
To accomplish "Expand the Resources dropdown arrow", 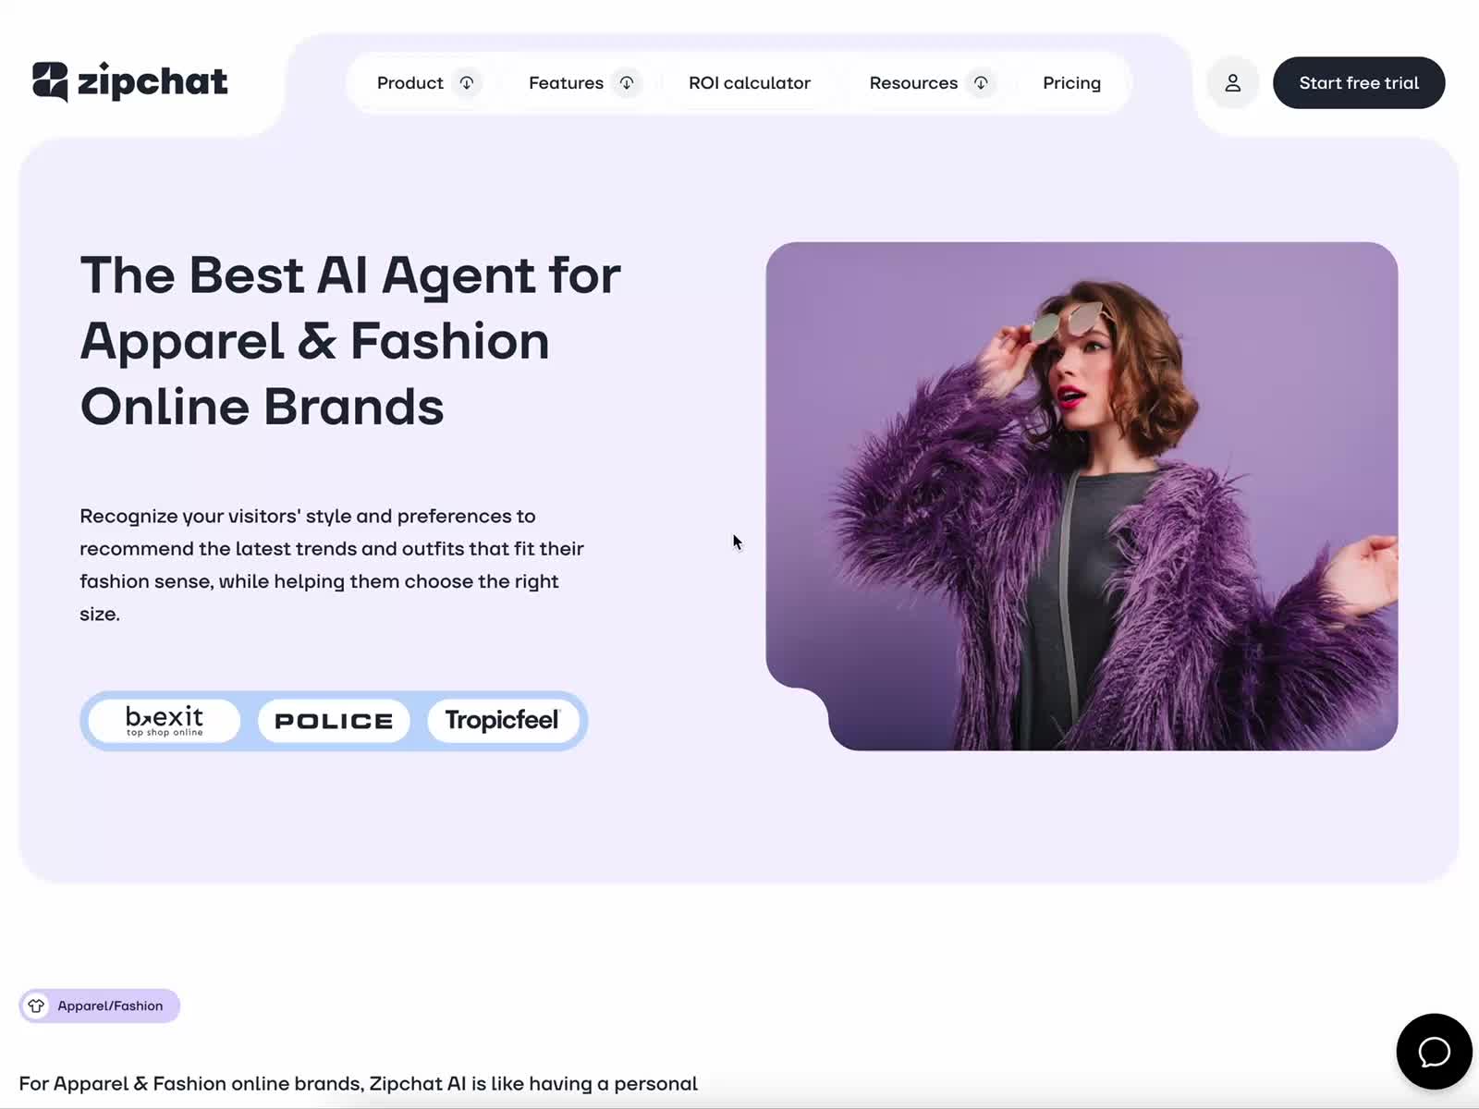I will tap(981, 83).
